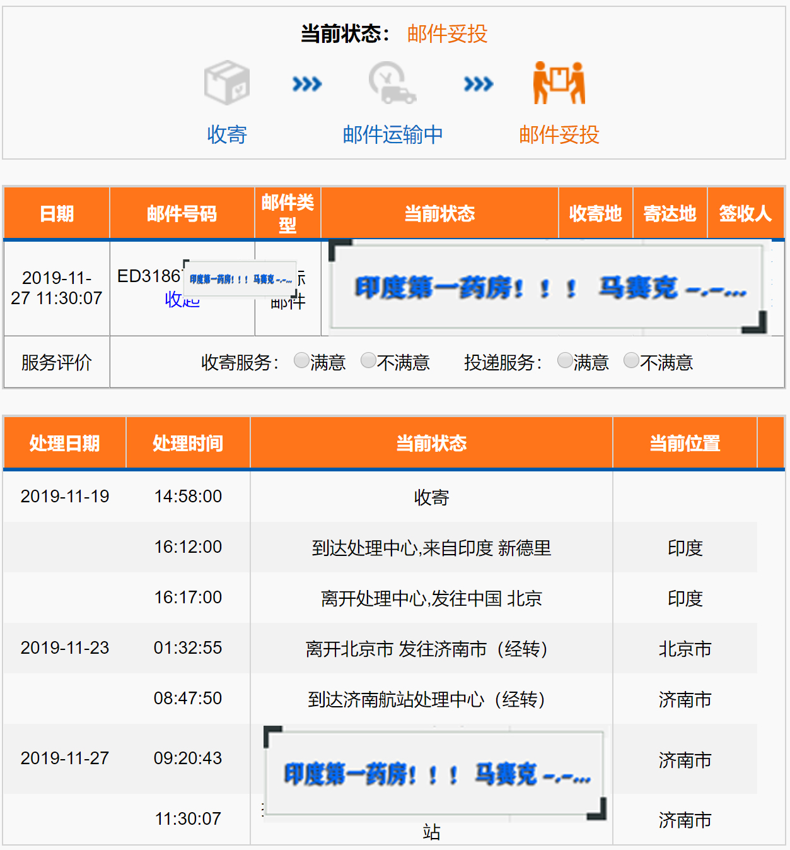The height and width of the screenshot is (850, 790).
Task: Click the 当前位置 column header
Action: (685, 444)
